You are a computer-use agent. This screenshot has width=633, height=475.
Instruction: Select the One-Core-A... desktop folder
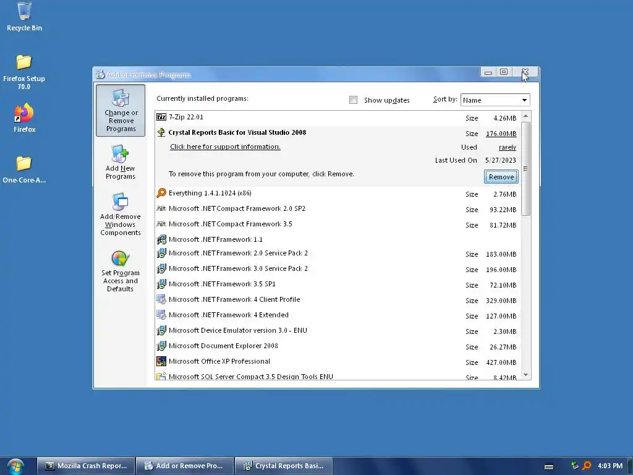[24, 169]
